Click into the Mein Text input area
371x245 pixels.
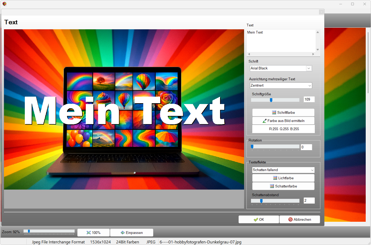click(x=281, y=41)
